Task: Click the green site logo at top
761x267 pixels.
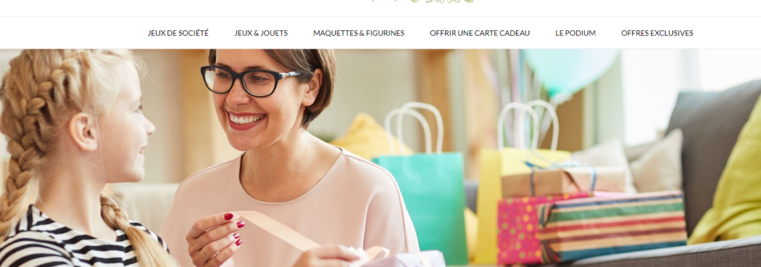Action: (423, 1)
